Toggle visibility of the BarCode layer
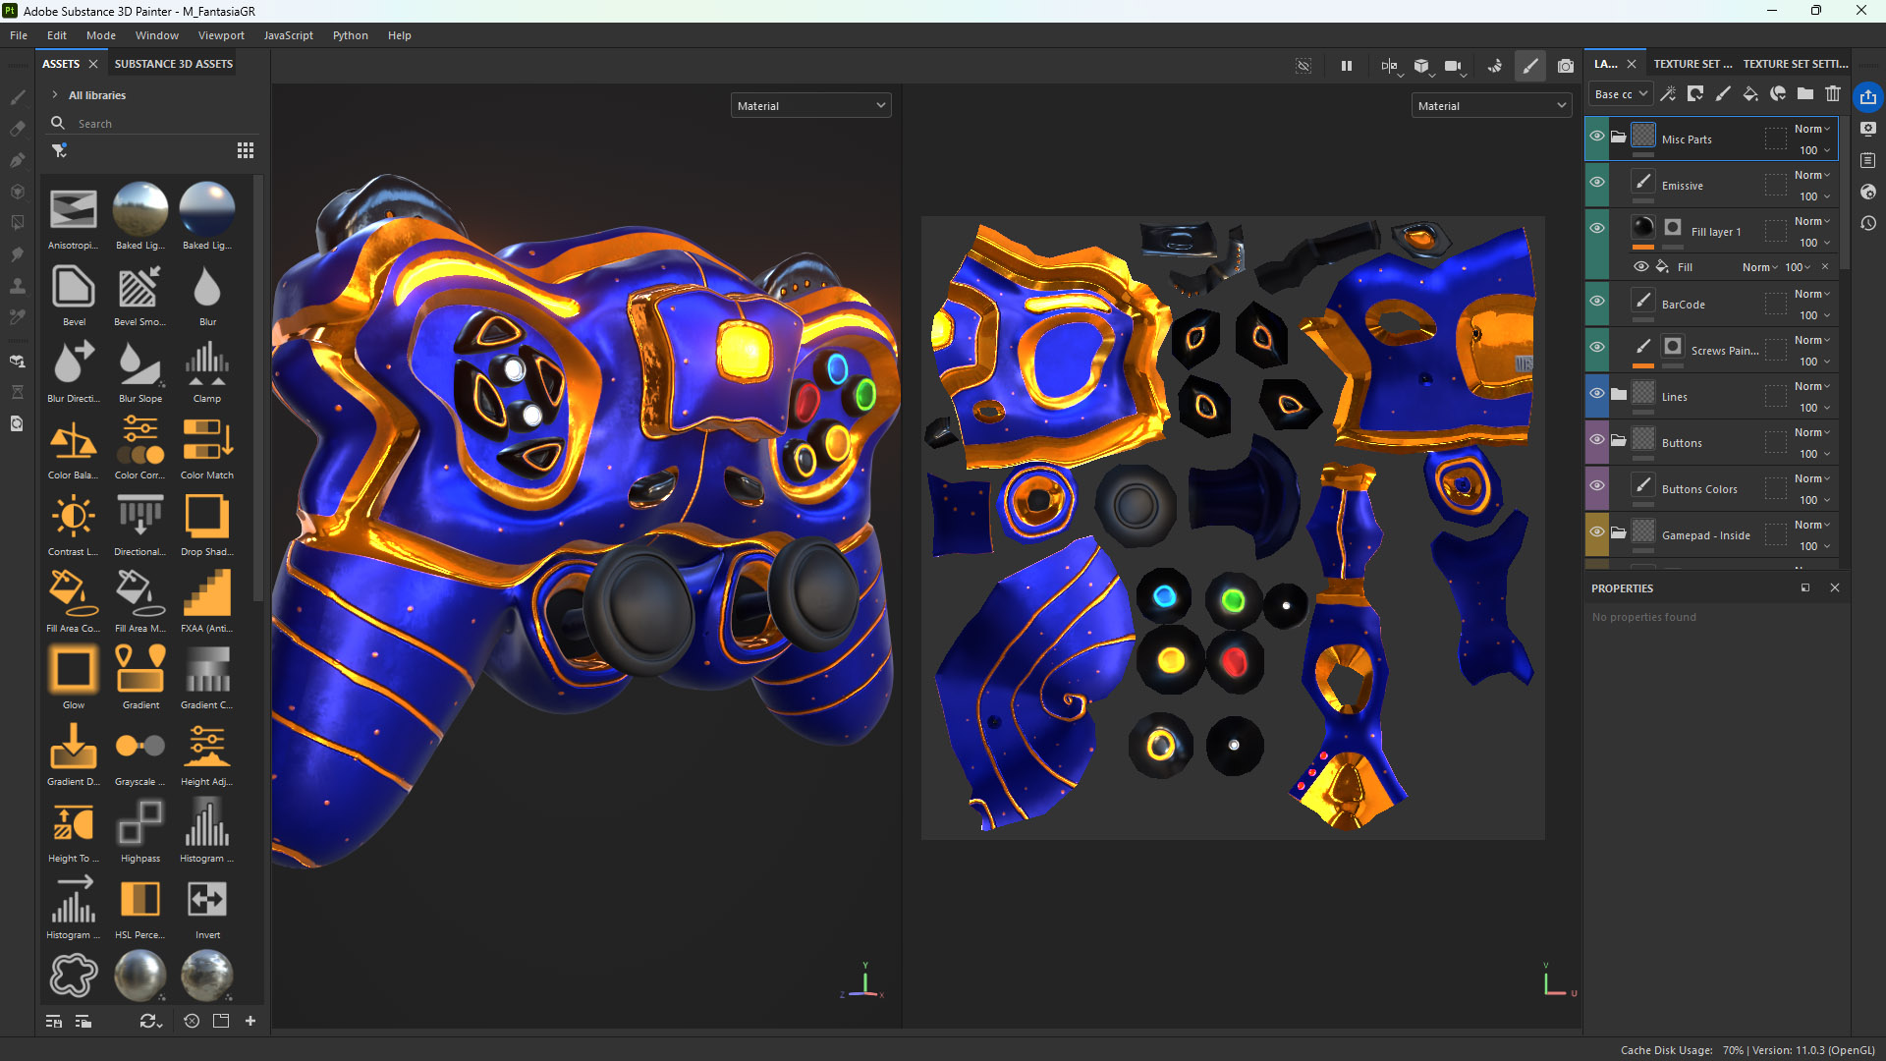1886x1061 pixels. pos(1597,302)
